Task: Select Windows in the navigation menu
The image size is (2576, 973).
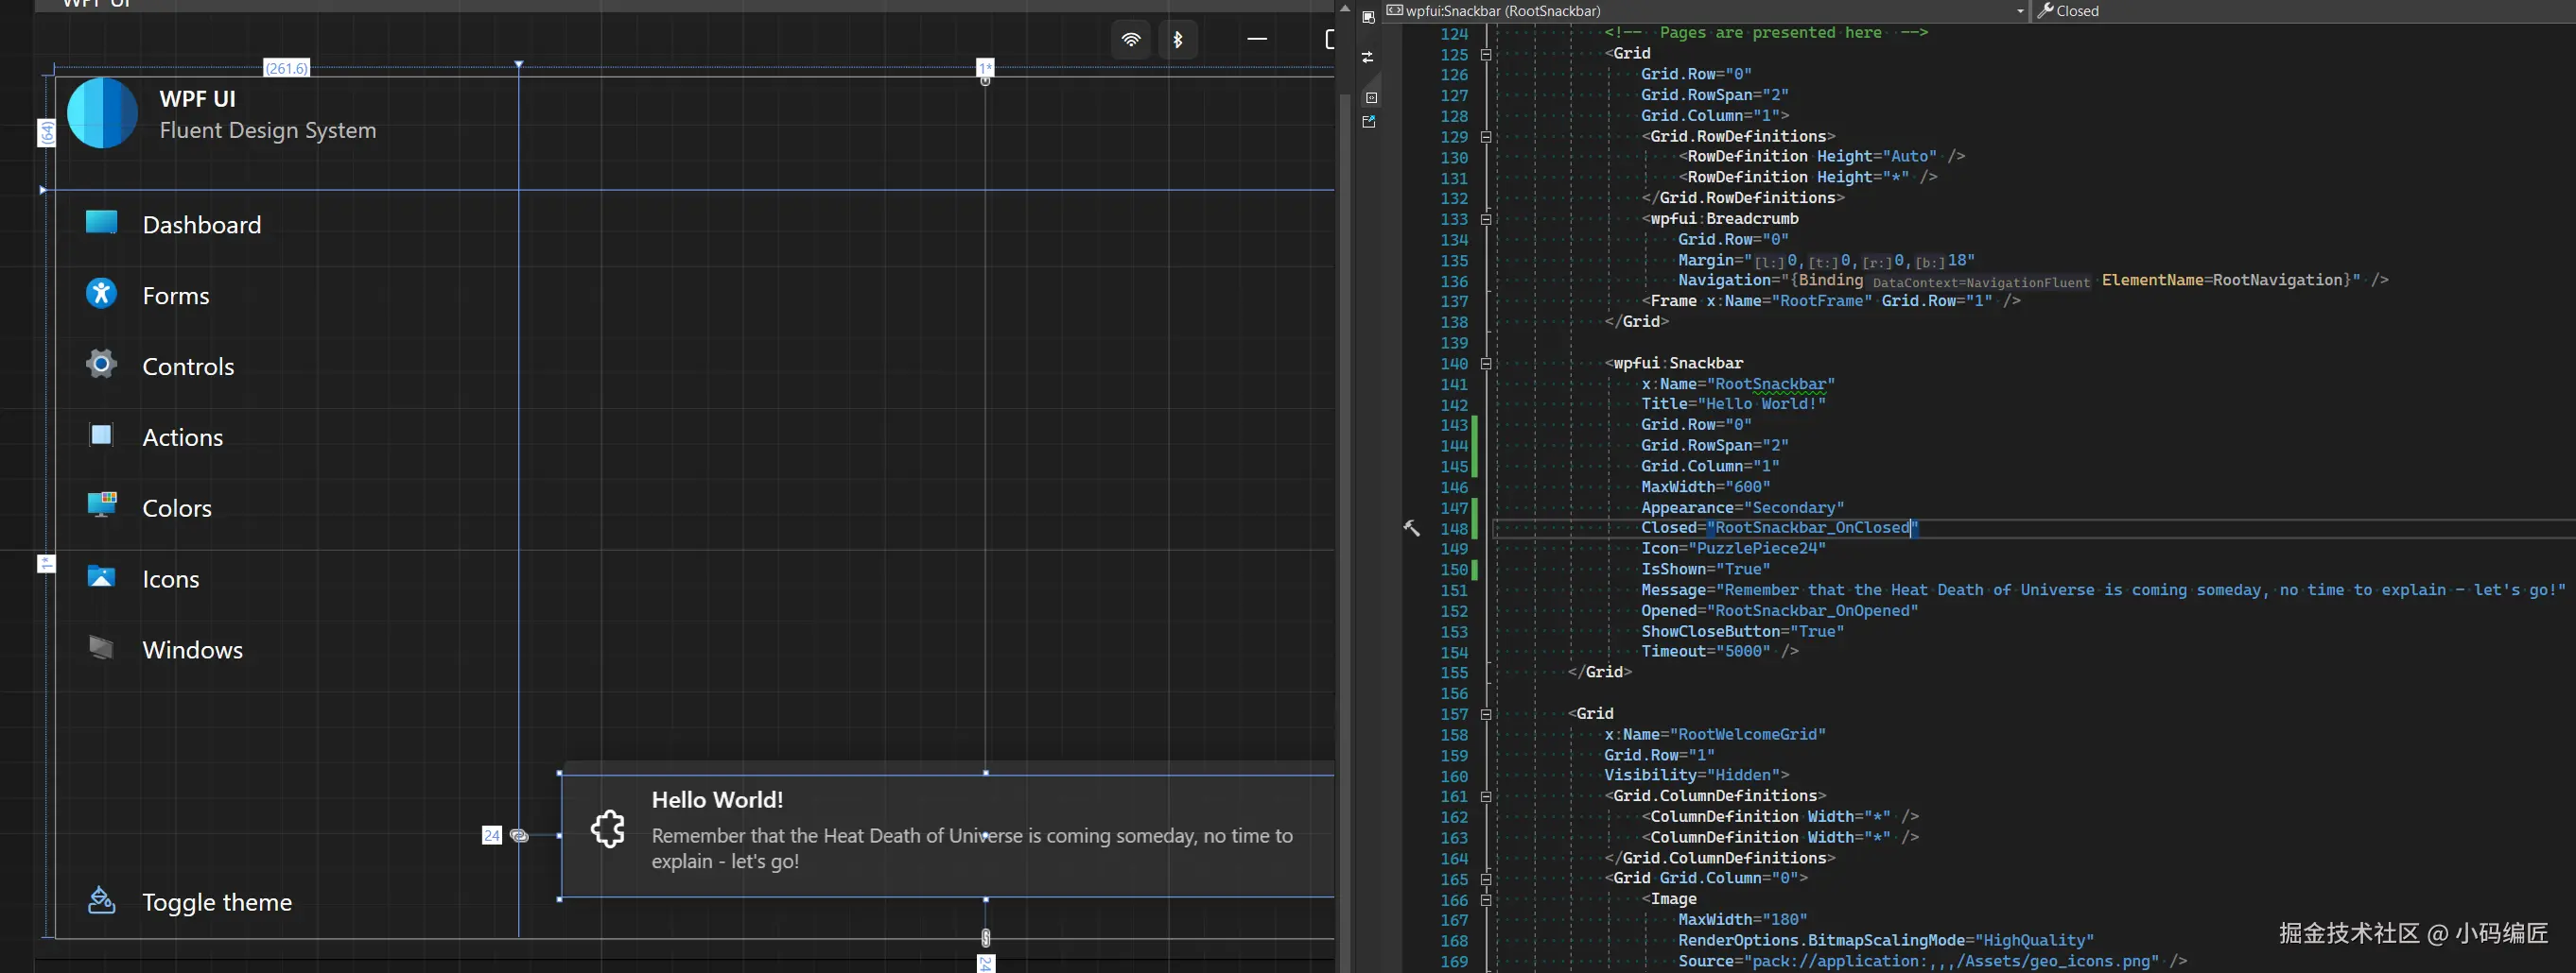Action: tap(192, 649)
